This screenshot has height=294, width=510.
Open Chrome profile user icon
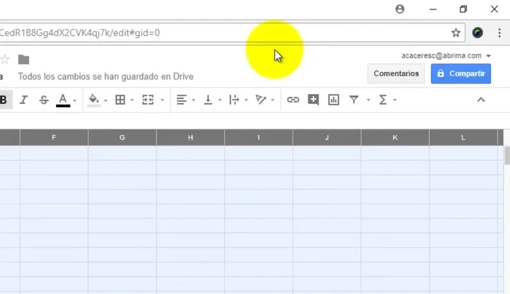click(x=400, y=9)
